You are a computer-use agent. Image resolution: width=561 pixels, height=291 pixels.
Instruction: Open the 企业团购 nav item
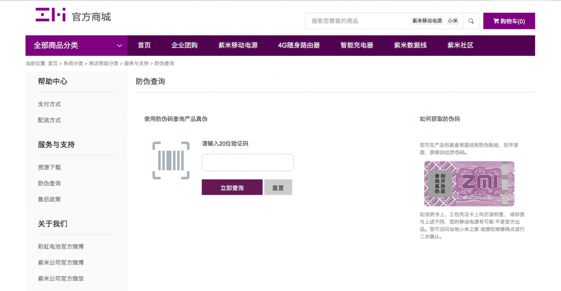click(184, 45)
